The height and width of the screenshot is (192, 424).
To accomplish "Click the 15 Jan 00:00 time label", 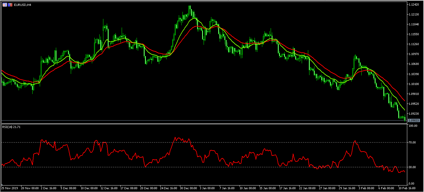I will coord(268,188).
